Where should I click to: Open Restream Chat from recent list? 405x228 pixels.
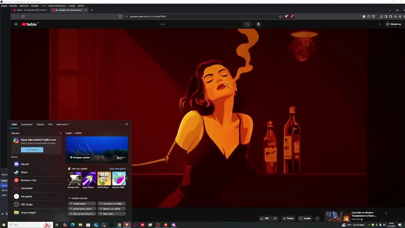tap(37, 180)
